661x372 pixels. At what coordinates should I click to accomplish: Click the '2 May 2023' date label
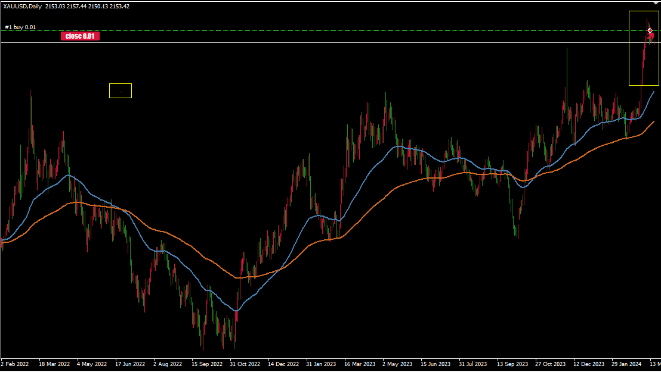pyautogui.click(x=397, y=364)
